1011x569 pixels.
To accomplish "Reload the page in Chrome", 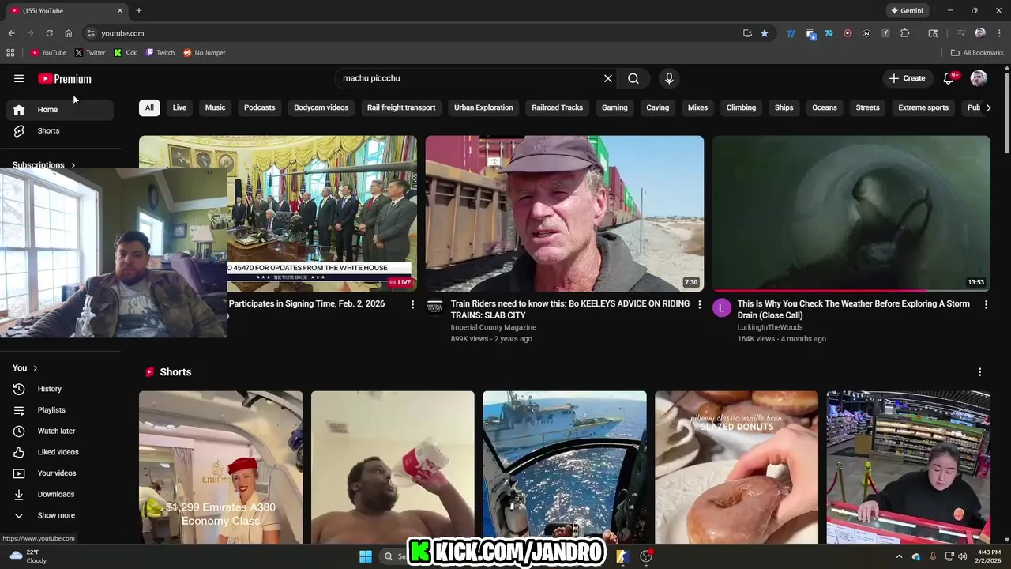I will (x=49, y=33).
